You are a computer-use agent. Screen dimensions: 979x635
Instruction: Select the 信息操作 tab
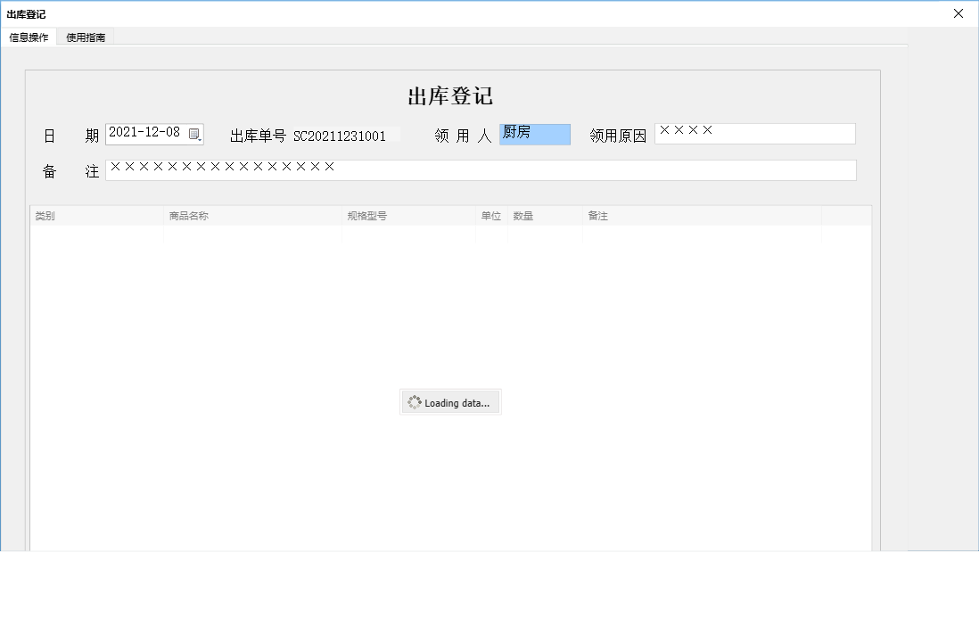pos(29,37)
